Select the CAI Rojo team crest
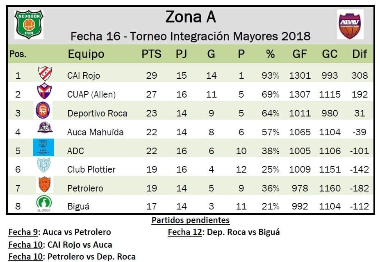Screen dimensions: 380x262 point(45,75)
